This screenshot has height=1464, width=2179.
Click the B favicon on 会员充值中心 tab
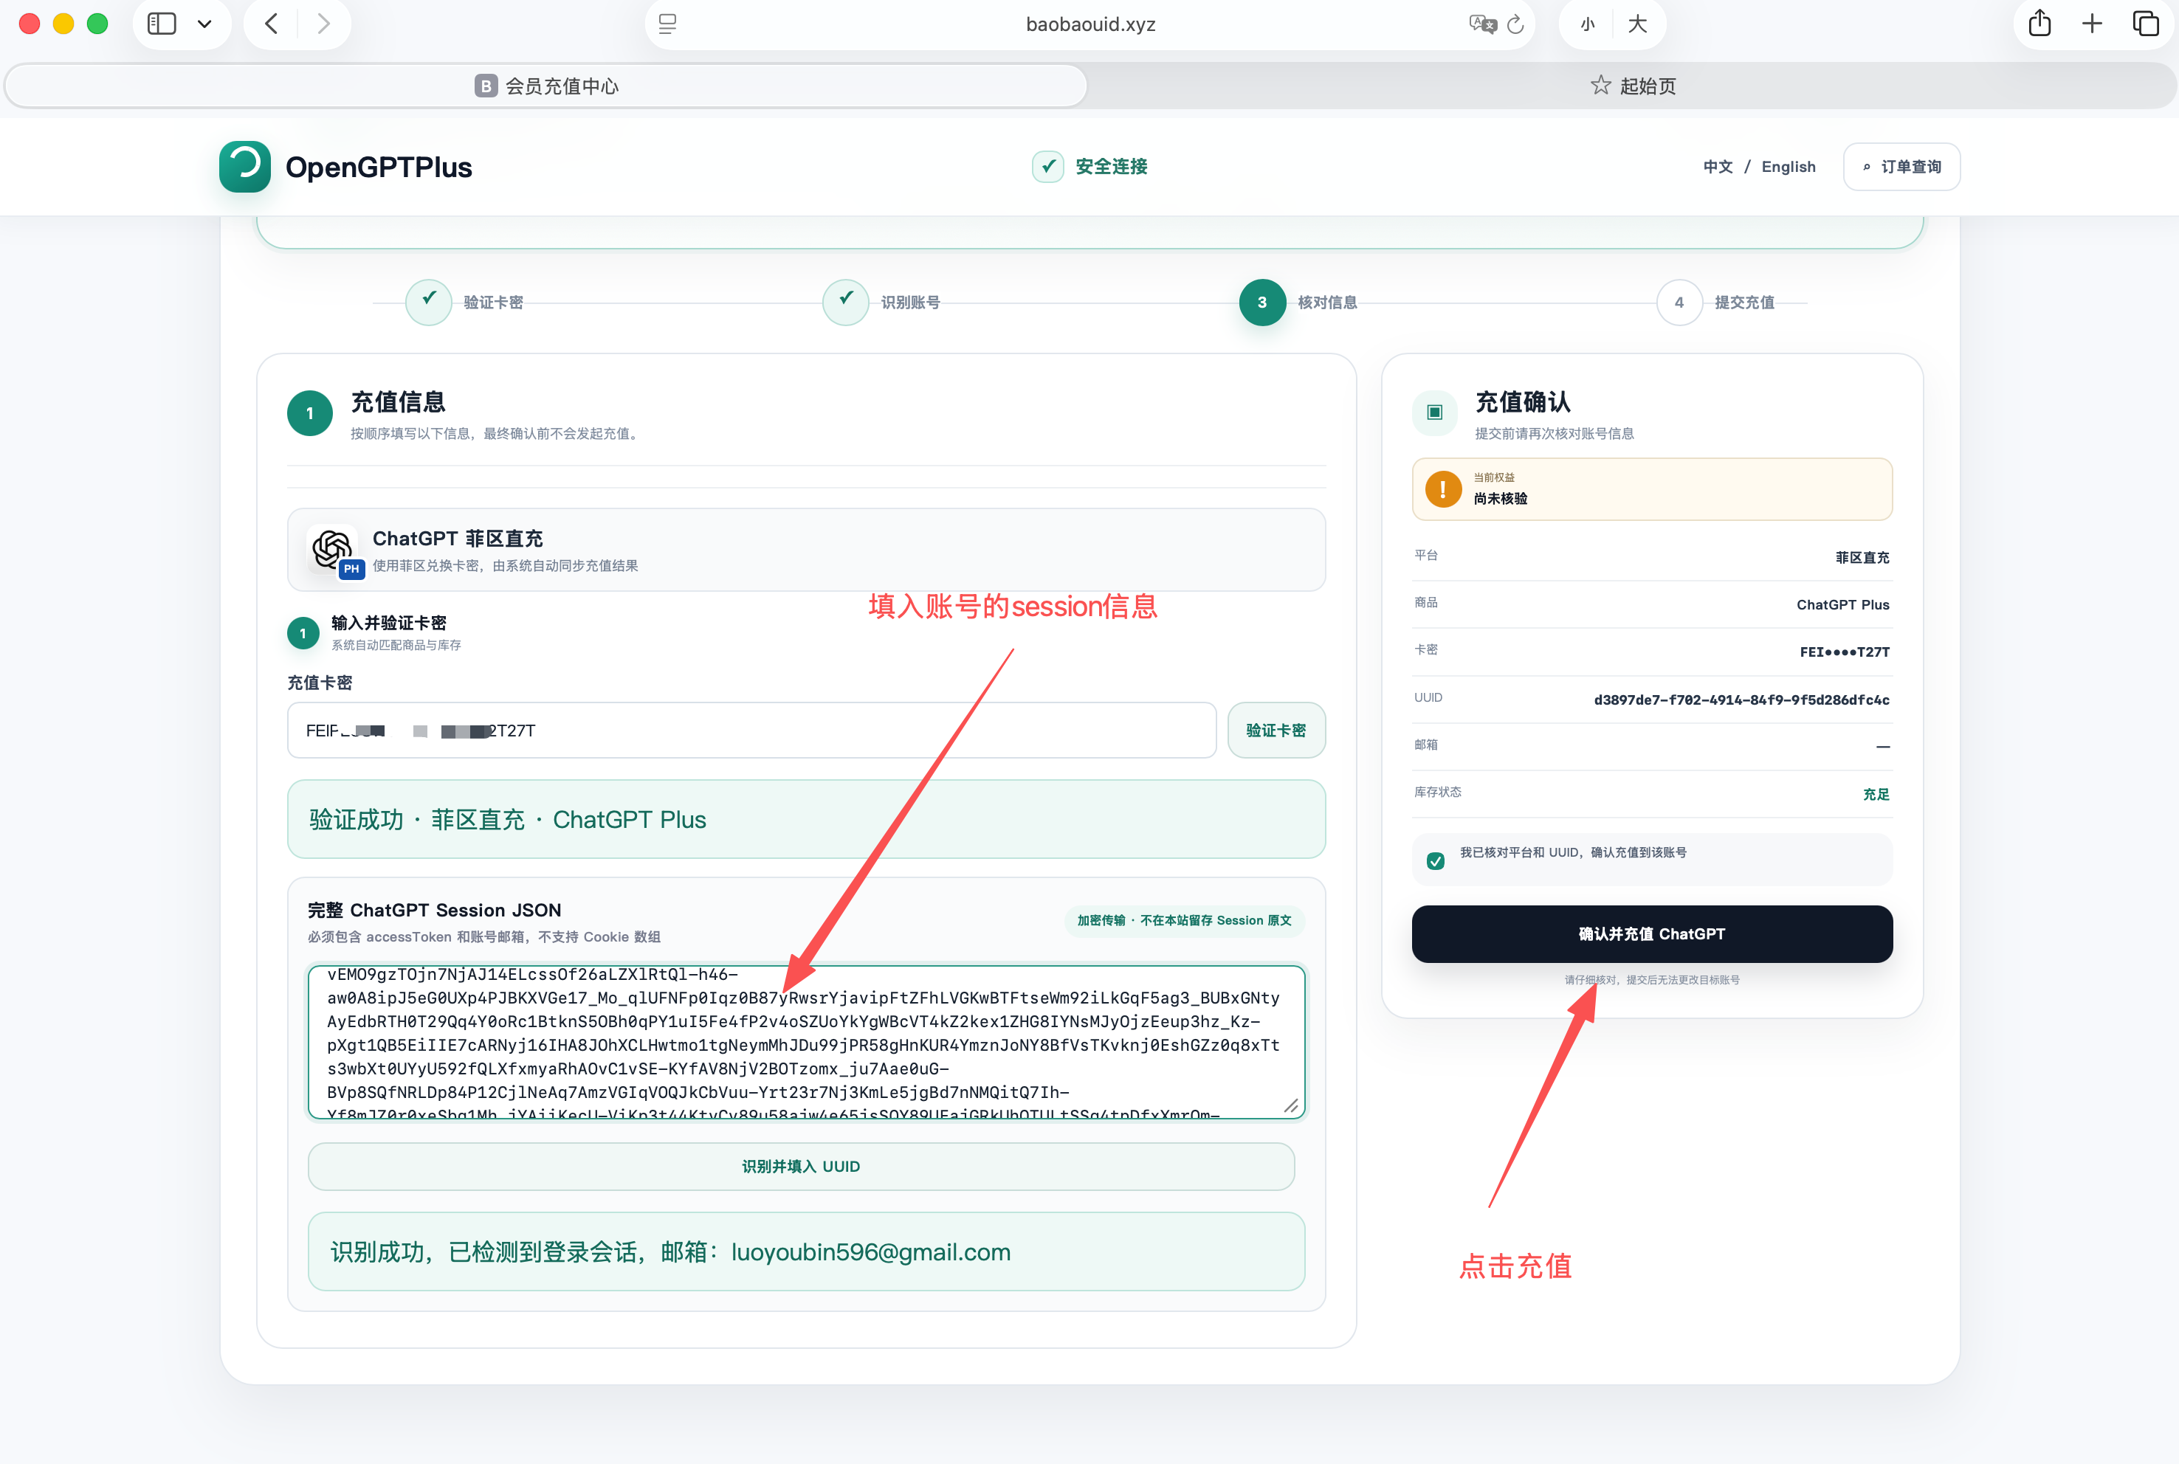486,86
